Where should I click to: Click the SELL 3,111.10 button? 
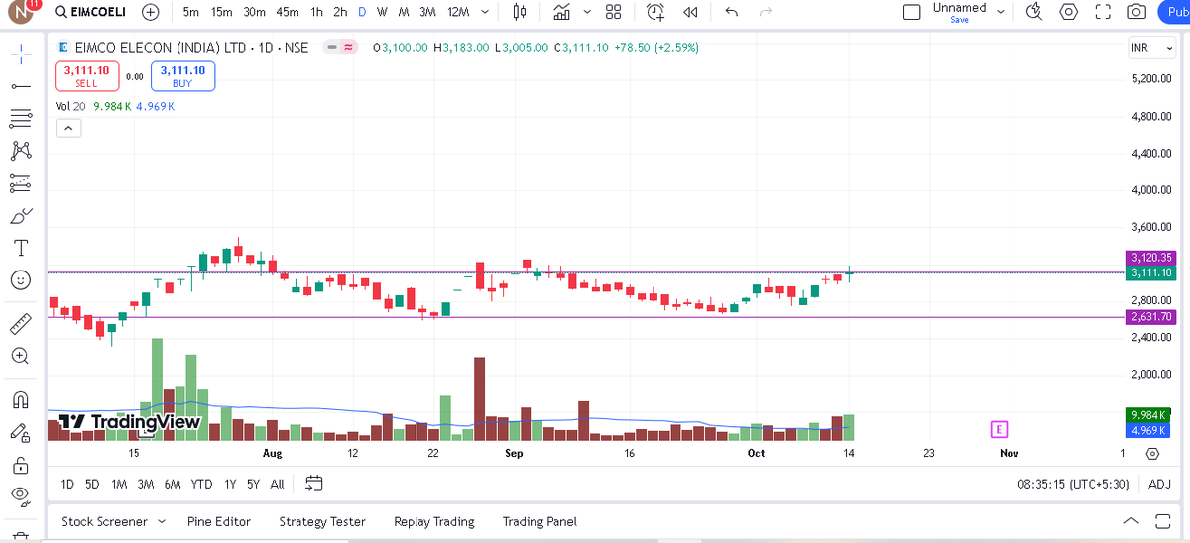[x=87, y=76]
